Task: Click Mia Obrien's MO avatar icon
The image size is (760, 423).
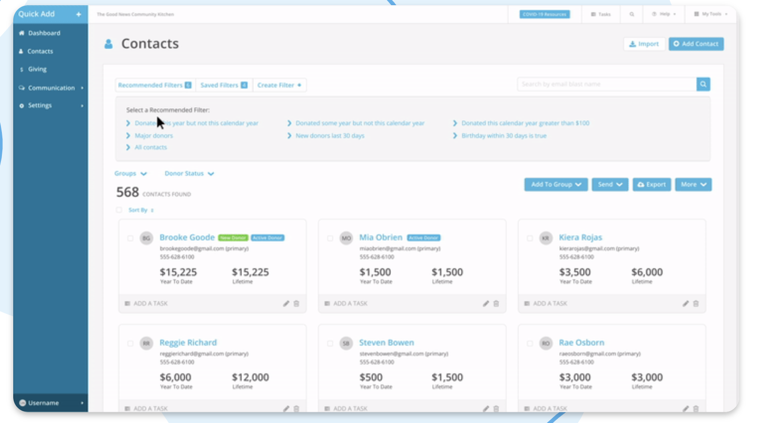Action: (x=346, y=238)
